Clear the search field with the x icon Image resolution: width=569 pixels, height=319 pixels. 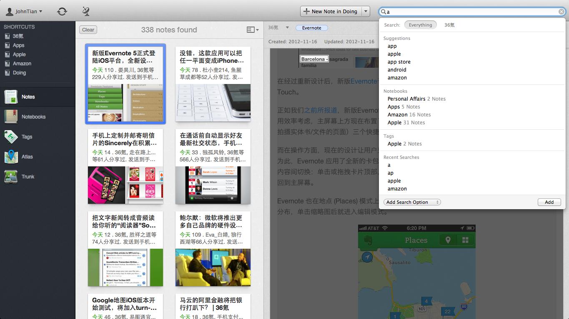click(561, 12)
